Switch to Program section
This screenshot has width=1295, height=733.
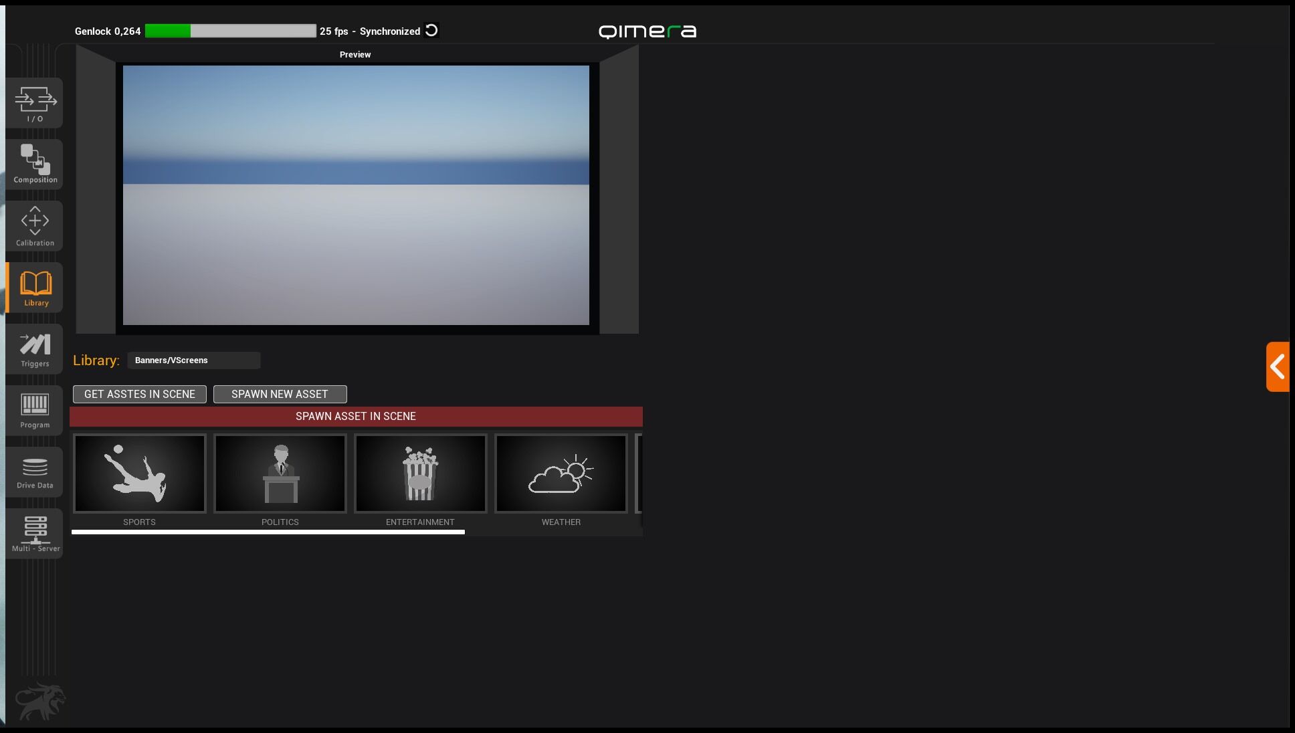click(35, 410)
